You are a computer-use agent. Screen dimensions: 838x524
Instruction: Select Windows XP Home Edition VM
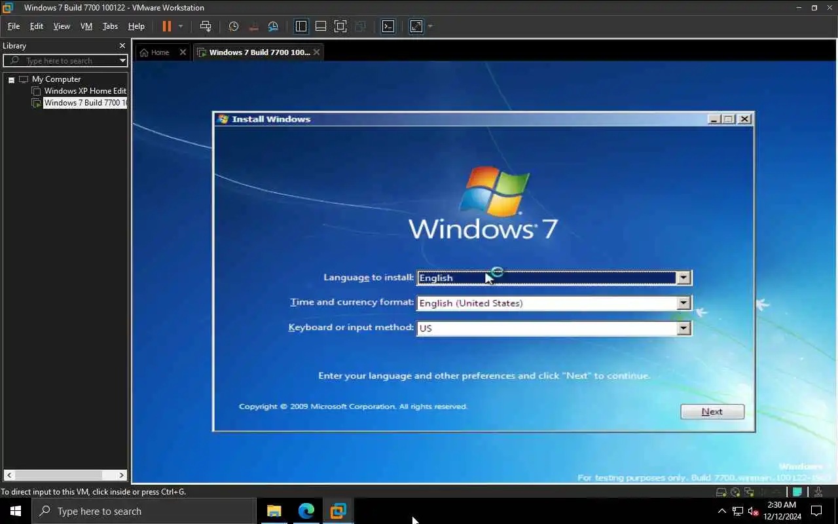tap(85, 91)
